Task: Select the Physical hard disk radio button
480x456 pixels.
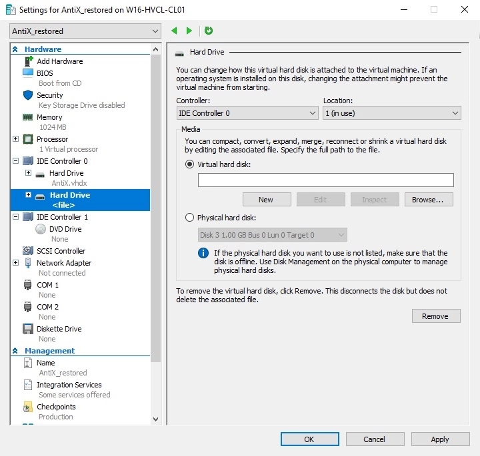Action: (190, 218)
